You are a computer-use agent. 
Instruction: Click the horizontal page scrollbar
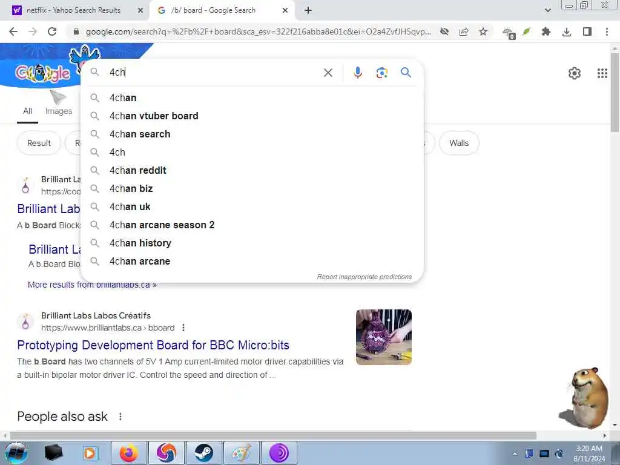click(x=273, y=435)
